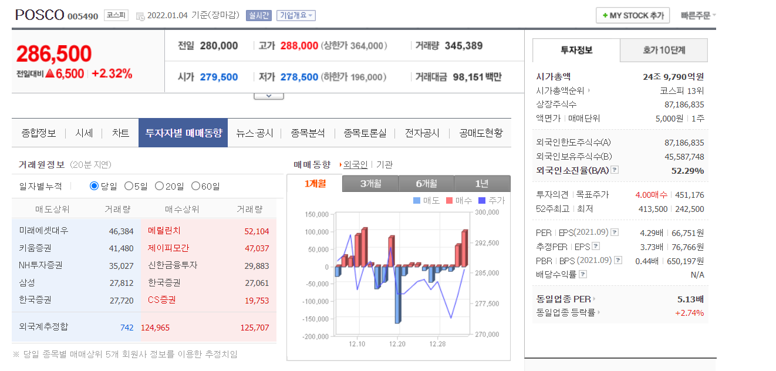776x371 pixels.
Task: Click the current price 286,500
Action: coord(54,53)
